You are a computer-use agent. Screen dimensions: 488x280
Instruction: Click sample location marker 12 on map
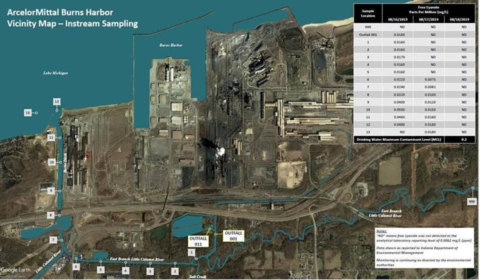[x=57, y=102]
